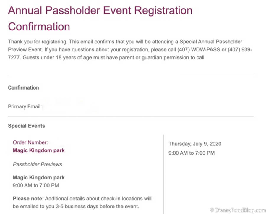Click the bold "Please note:" label
This screenshot has height=214, width=266.
click(28, 198)
